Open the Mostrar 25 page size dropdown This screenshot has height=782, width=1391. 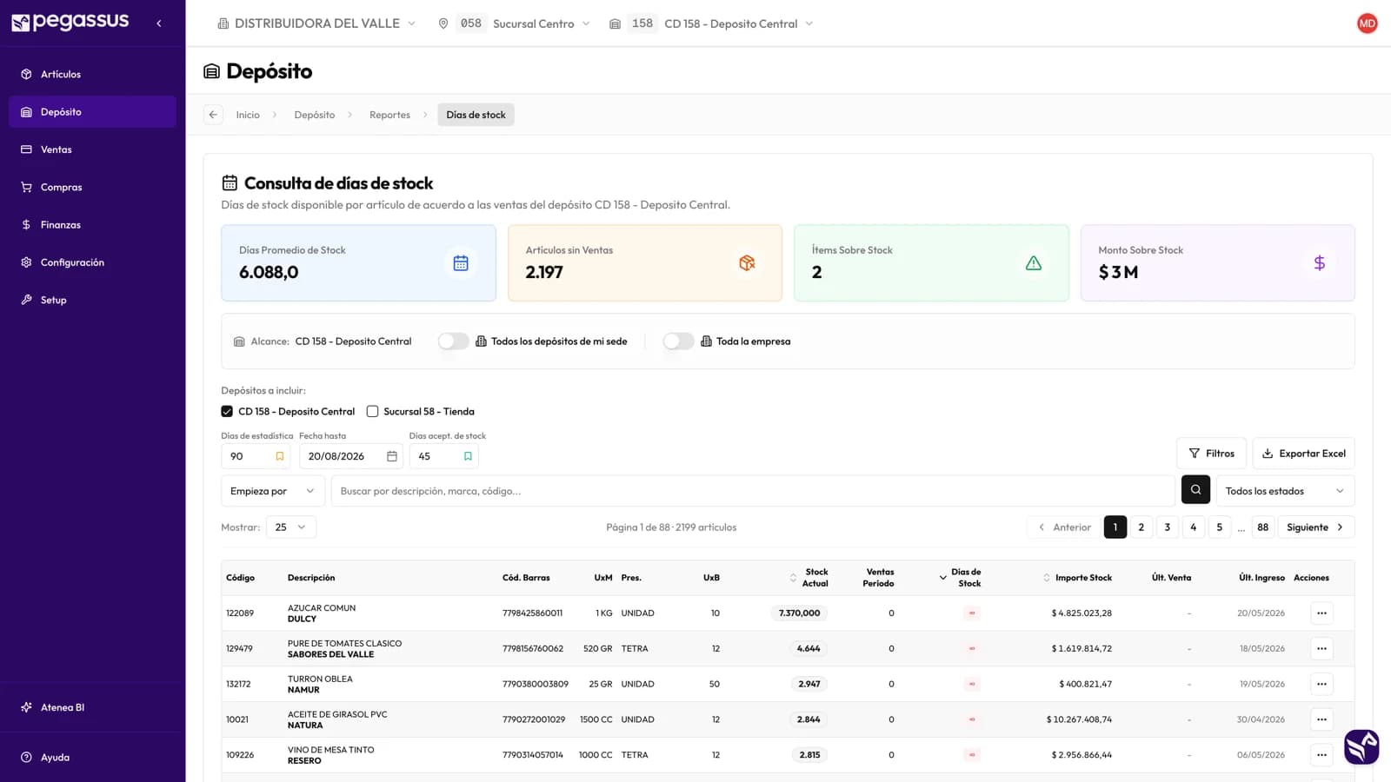tap(291, 527)
